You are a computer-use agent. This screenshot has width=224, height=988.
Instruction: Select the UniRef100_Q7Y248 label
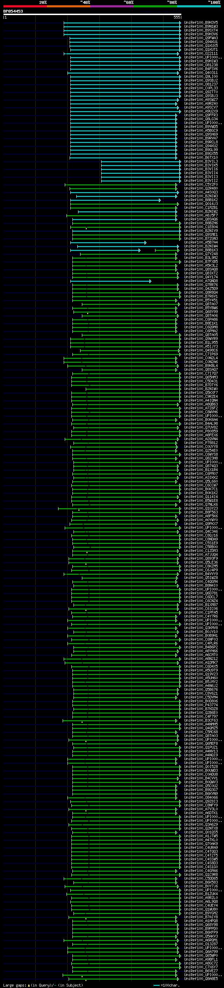[x=201, y=254]
